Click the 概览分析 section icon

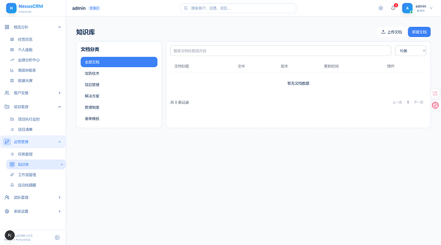pos(7,27)
